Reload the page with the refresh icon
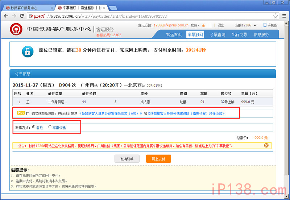Viewport: 290px width, 200px height. point(22,16)
